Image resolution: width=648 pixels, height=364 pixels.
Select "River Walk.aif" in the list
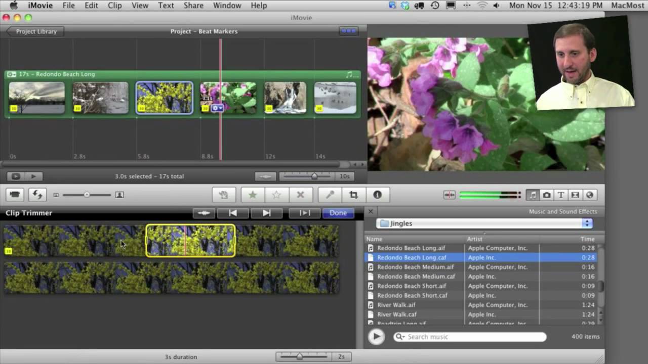tap(481, 305)
